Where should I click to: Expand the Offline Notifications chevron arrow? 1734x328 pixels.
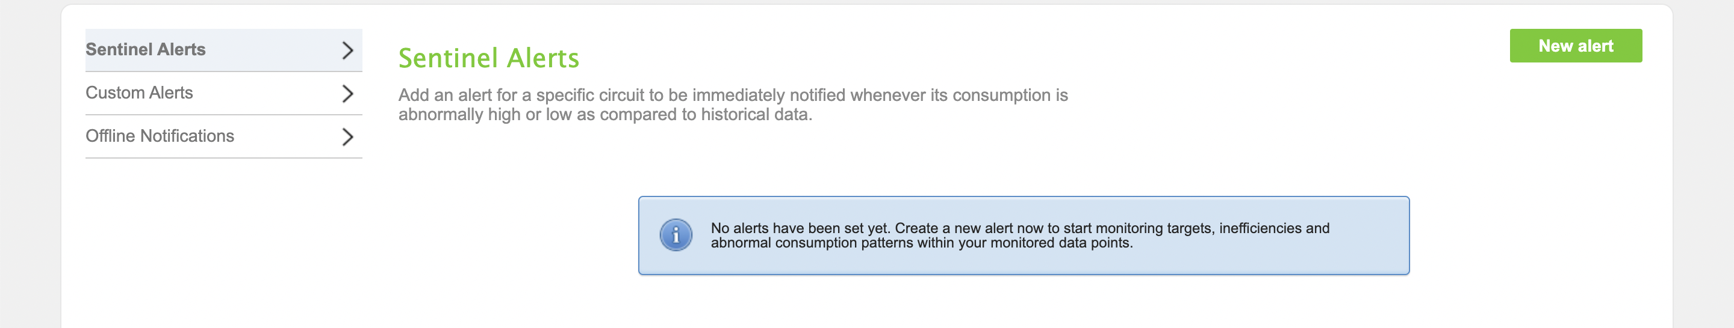[x=347, y=137]
